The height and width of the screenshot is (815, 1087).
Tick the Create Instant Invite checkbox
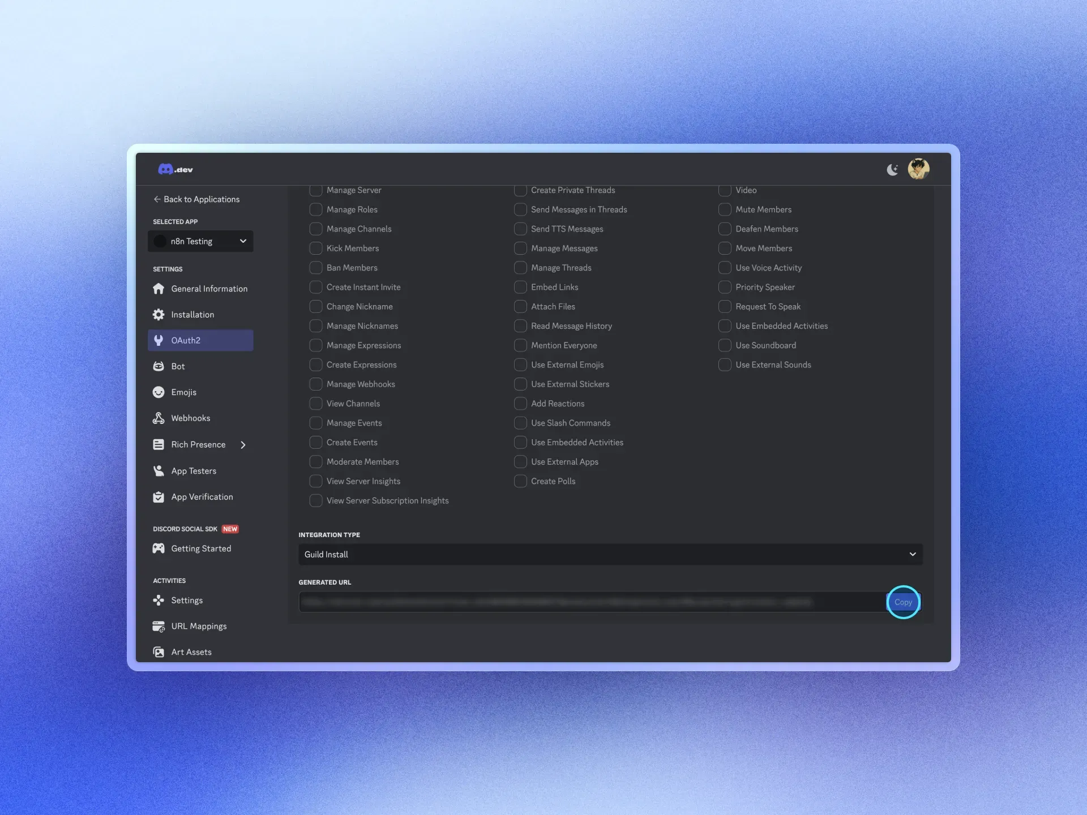pyautogui.click(x=316, y=287)
